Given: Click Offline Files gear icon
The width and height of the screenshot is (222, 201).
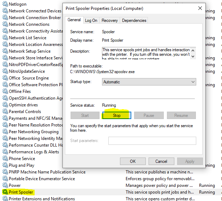Looking at the screenshot, I should click(5, 91).
